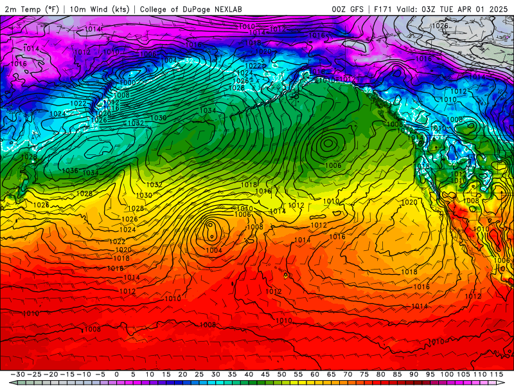
Task: Select the positive 25 value on the temperature scale
Action: (199, 374)
